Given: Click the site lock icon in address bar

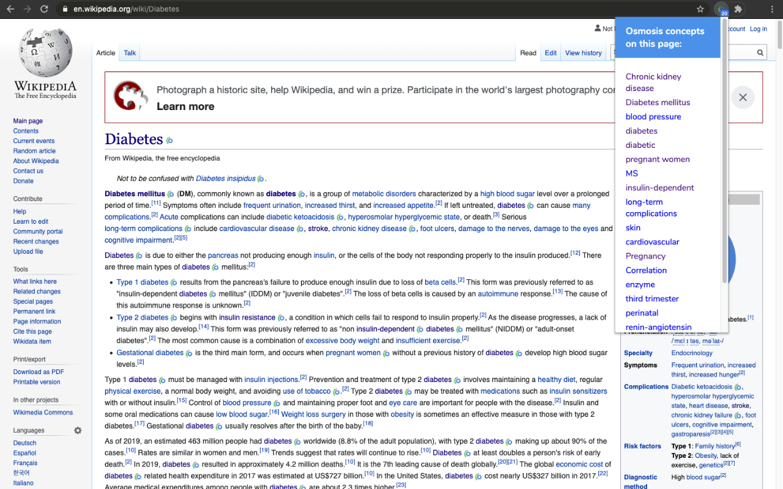Looking at the screenshot, I should point(65,9).
